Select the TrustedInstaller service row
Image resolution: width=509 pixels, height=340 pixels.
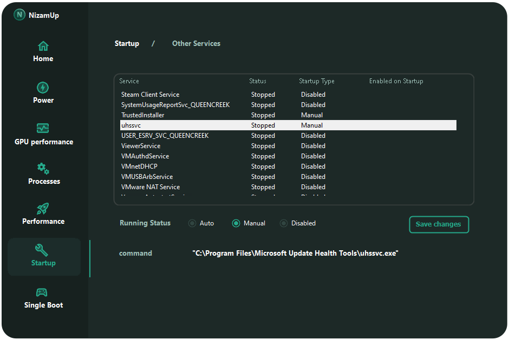[142, 115]
